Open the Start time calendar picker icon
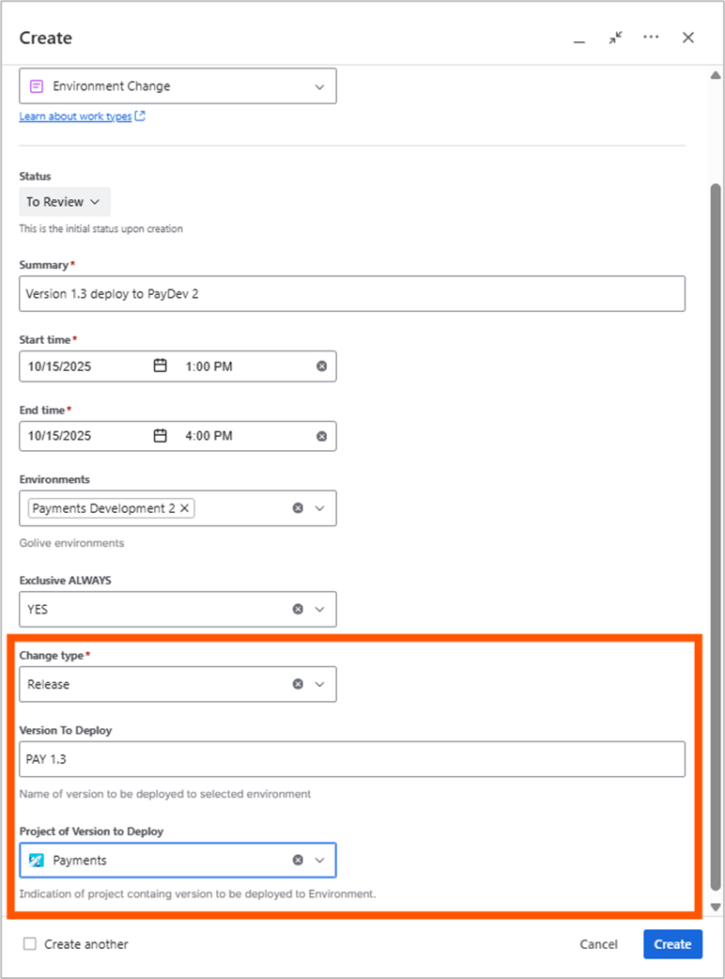Viewport: 725px width, 979px height. pos(160,366)
